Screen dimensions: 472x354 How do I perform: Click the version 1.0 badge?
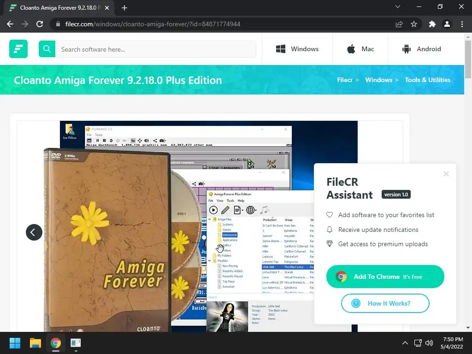(396, 195)
